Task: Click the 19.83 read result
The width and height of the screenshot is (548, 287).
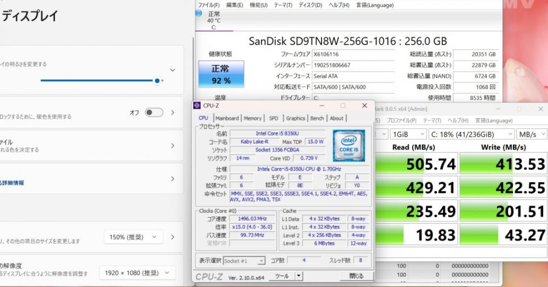Action: click(416, 235)
